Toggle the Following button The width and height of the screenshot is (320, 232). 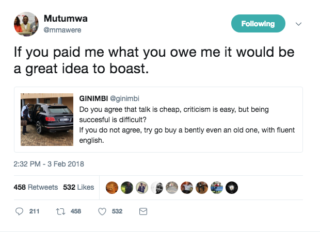click(258, 23)
